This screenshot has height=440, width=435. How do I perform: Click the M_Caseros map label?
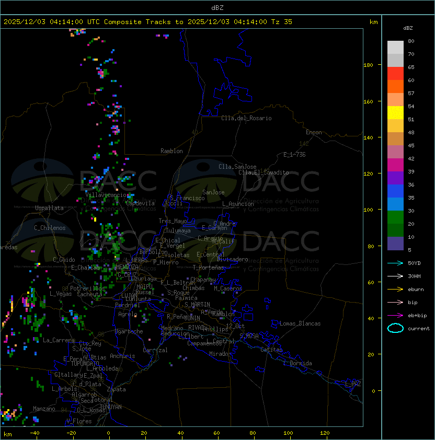point(228,288)
